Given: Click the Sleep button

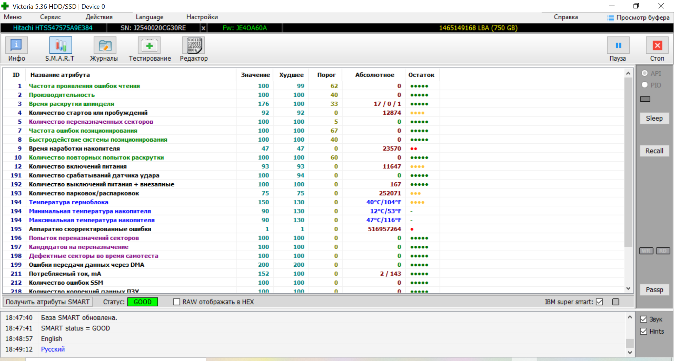Looking at the screenshot, I should click(x=654, y=118).
